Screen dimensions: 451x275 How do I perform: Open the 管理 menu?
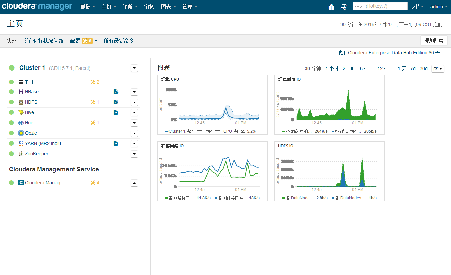click(x=190, y=7)
